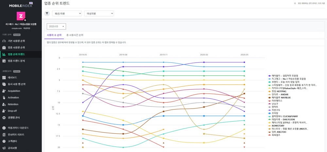Click the 동시 사용 앱 순위 icon
Viewport: 327px width, 152px height.
coord(4,84)
